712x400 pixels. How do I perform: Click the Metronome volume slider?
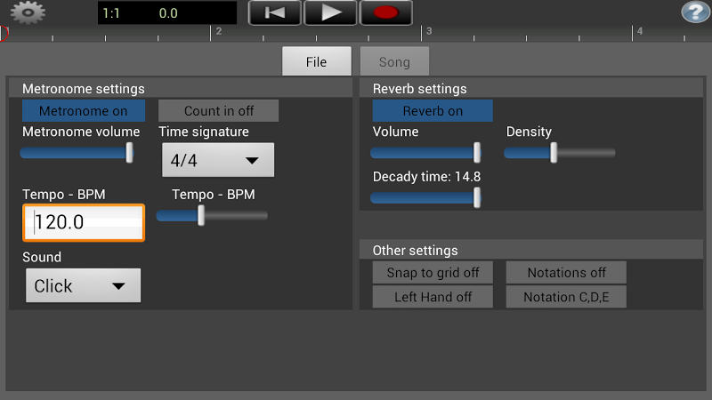[77, 153]
